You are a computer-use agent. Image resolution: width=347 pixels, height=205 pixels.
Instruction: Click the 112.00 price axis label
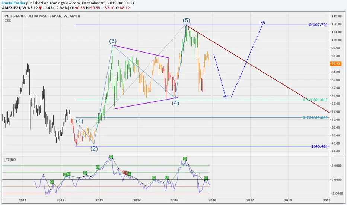click(337, 16)
